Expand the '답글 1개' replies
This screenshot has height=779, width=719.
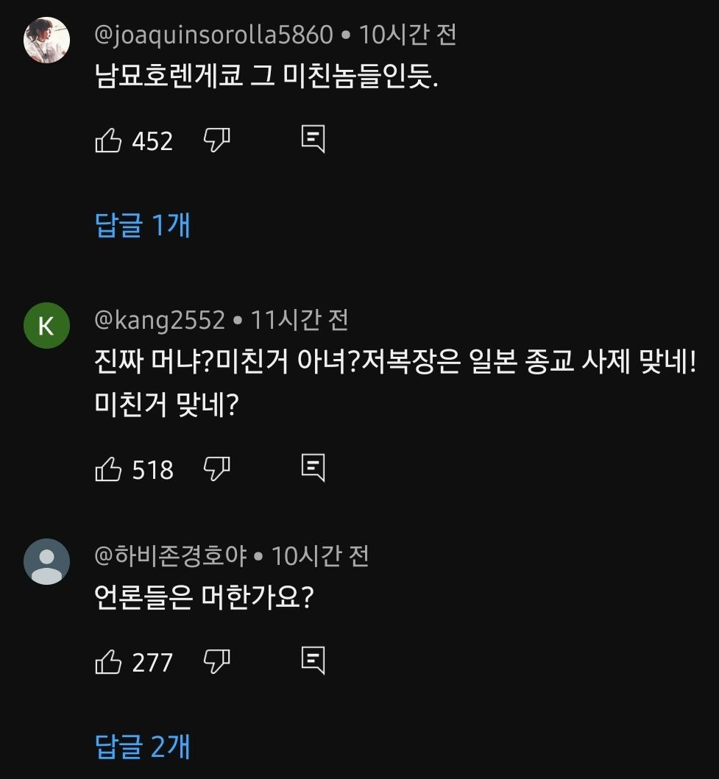[143, 225]
